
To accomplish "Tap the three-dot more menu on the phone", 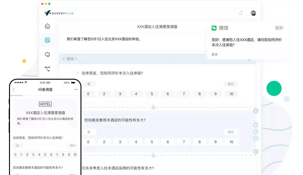I will click(x=76, y=89).
